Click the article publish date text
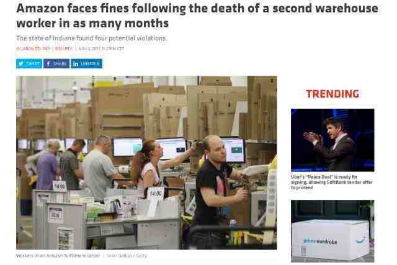This screenshot has width=397, height=265. tap(101, 48)
